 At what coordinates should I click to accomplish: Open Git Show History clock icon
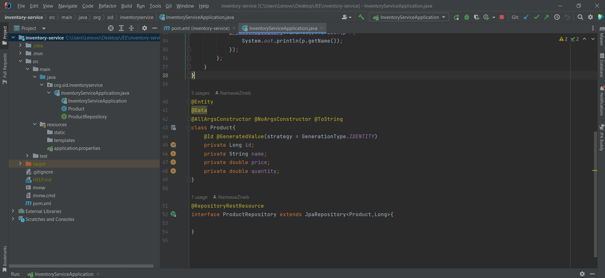pyautogui.click(x=557, y=17)
